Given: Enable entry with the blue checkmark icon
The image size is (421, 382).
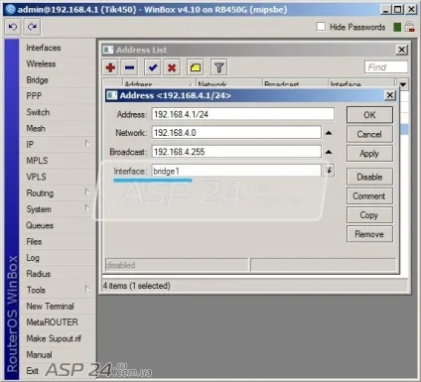Looking at the screenshot, I should (153, 67).
